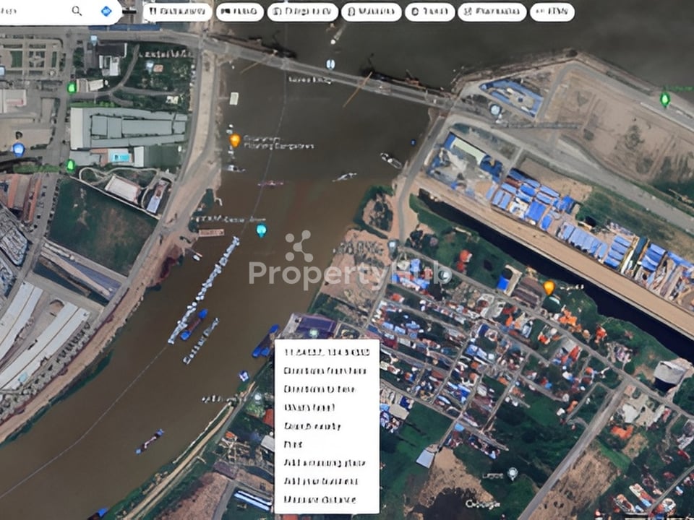Select the Museums chip
This screenshot has width=694, height=520.
pyautogui.click(x=372, y=12)
